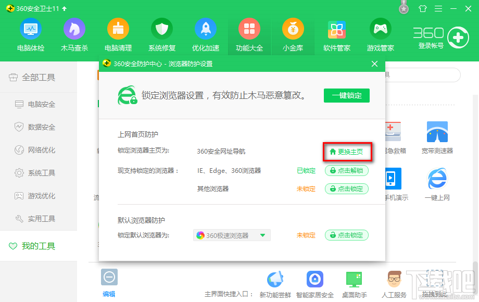Select the 木马查杀 trojan scan tool
The height and width of the screenshot is (302, 479).
click(x=74, y=35)
